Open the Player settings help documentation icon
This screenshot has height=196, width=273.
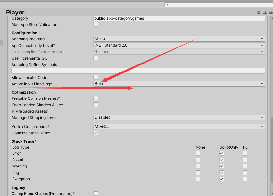pos(259,13)
